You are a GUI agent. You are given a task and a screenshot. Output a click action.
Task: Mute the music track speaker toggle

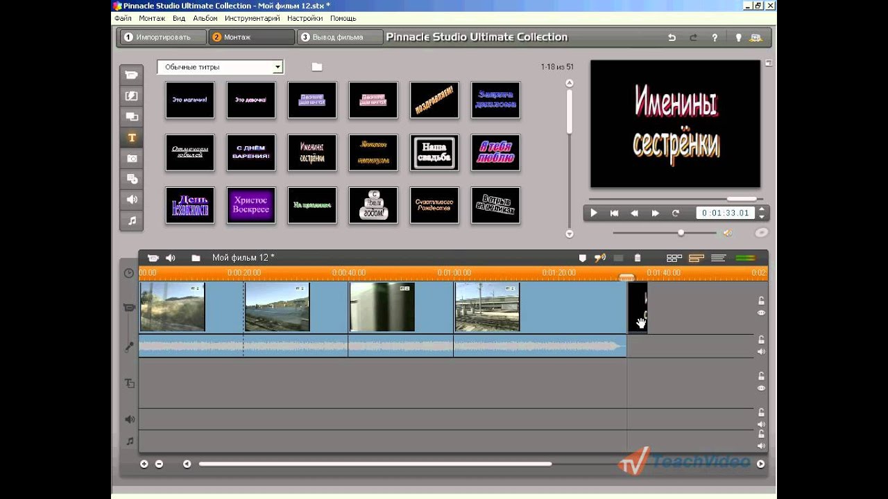(761, 446)
